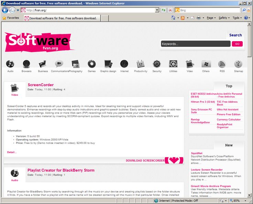Click the vertical scrollbar up arrow
The height and width of the screenshot is (204, 253).
(249, 24)
